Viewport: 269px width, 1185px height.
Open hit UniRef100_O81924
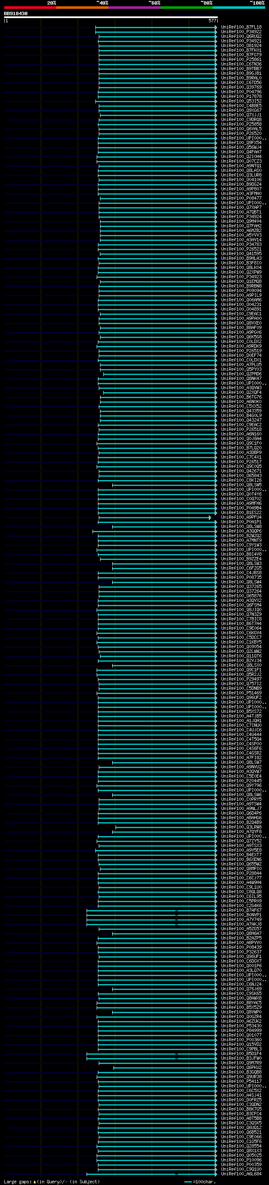[241, 45]
